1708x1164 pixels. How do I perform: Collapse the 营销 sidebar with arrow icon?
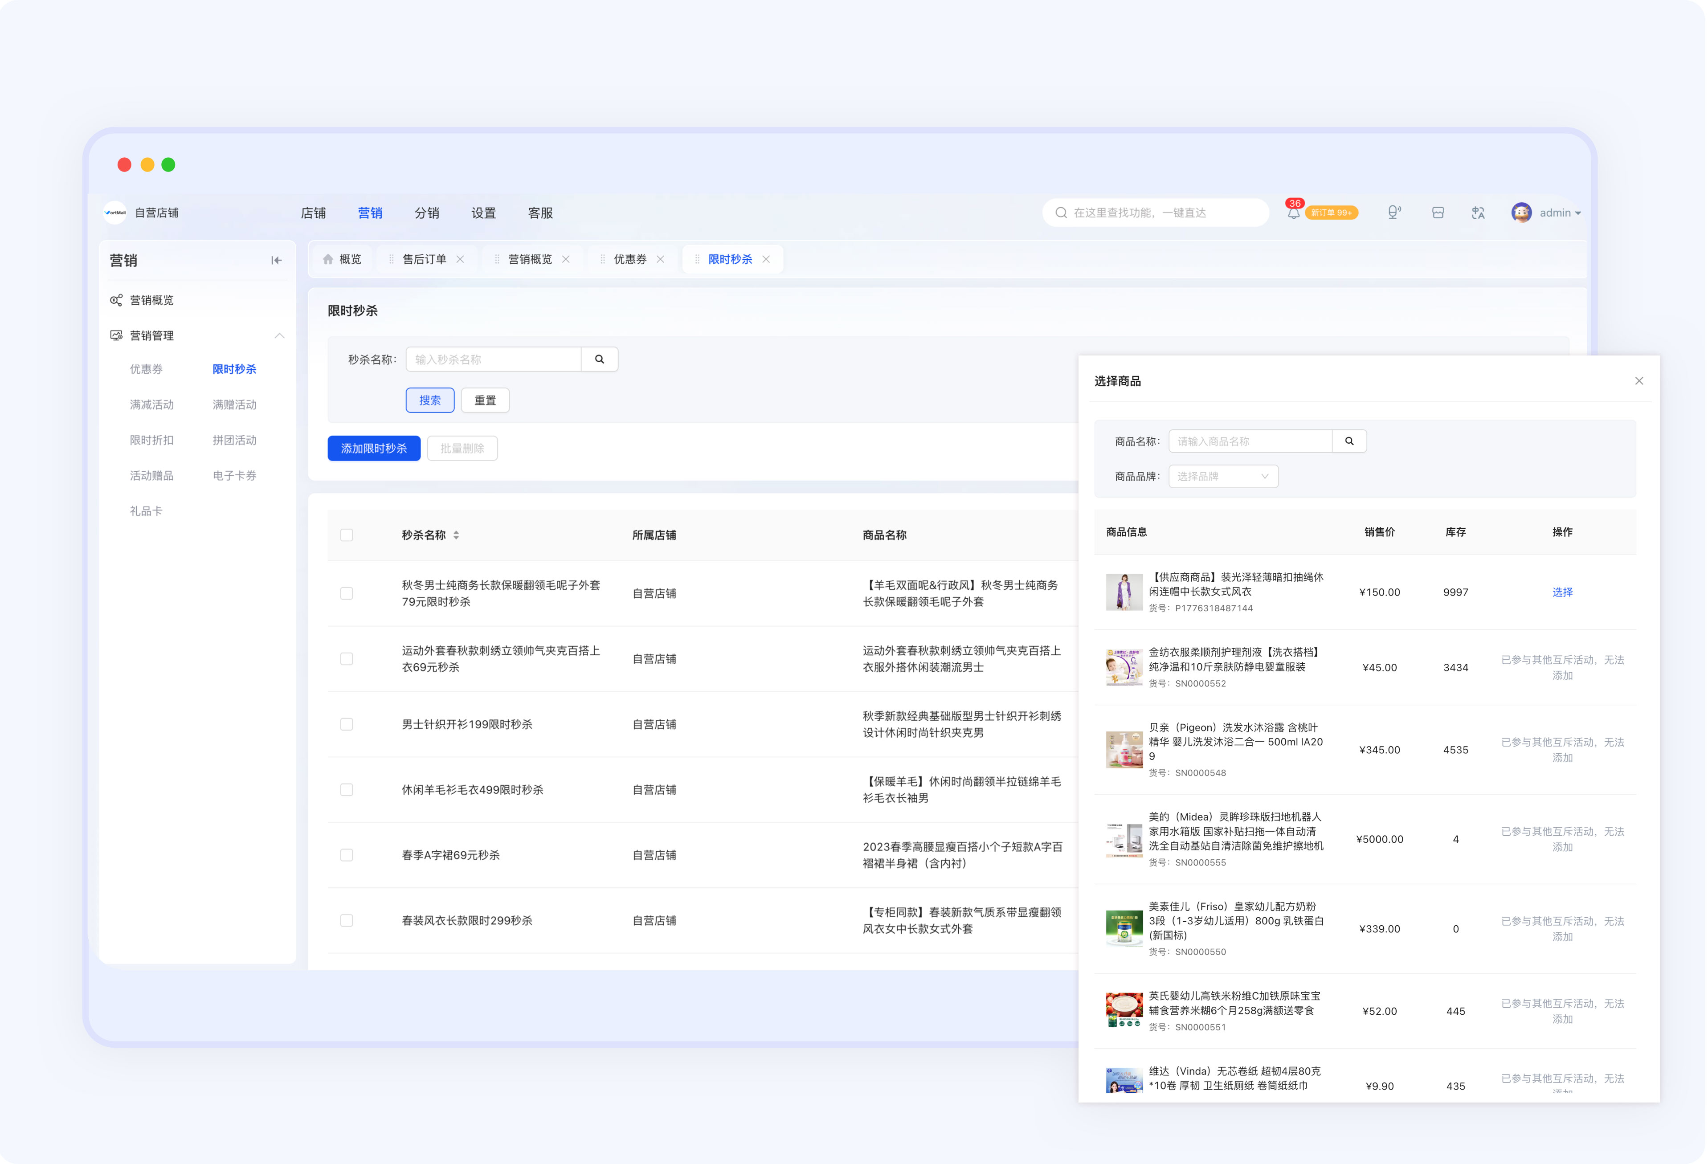[276, 260]
